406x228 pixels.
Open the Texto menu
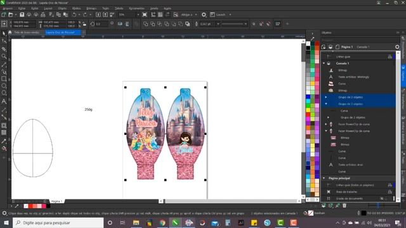105,8
